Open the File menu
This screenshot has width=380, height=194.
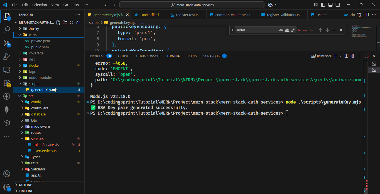click(15, 5)
